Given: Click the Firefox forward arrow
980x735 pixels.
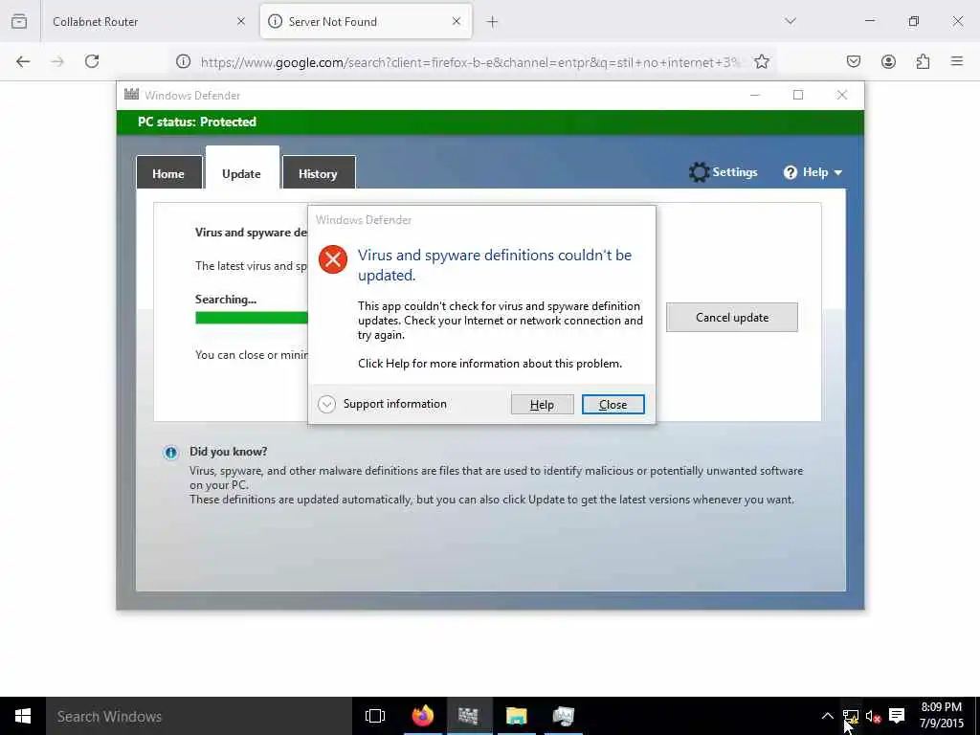Looking at the screenshot, I should click(57, 61).
